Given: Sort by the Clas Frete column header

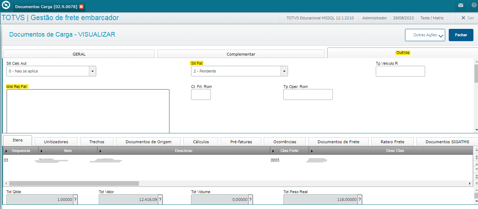Looking at the screenshot, I should [289, 151].
